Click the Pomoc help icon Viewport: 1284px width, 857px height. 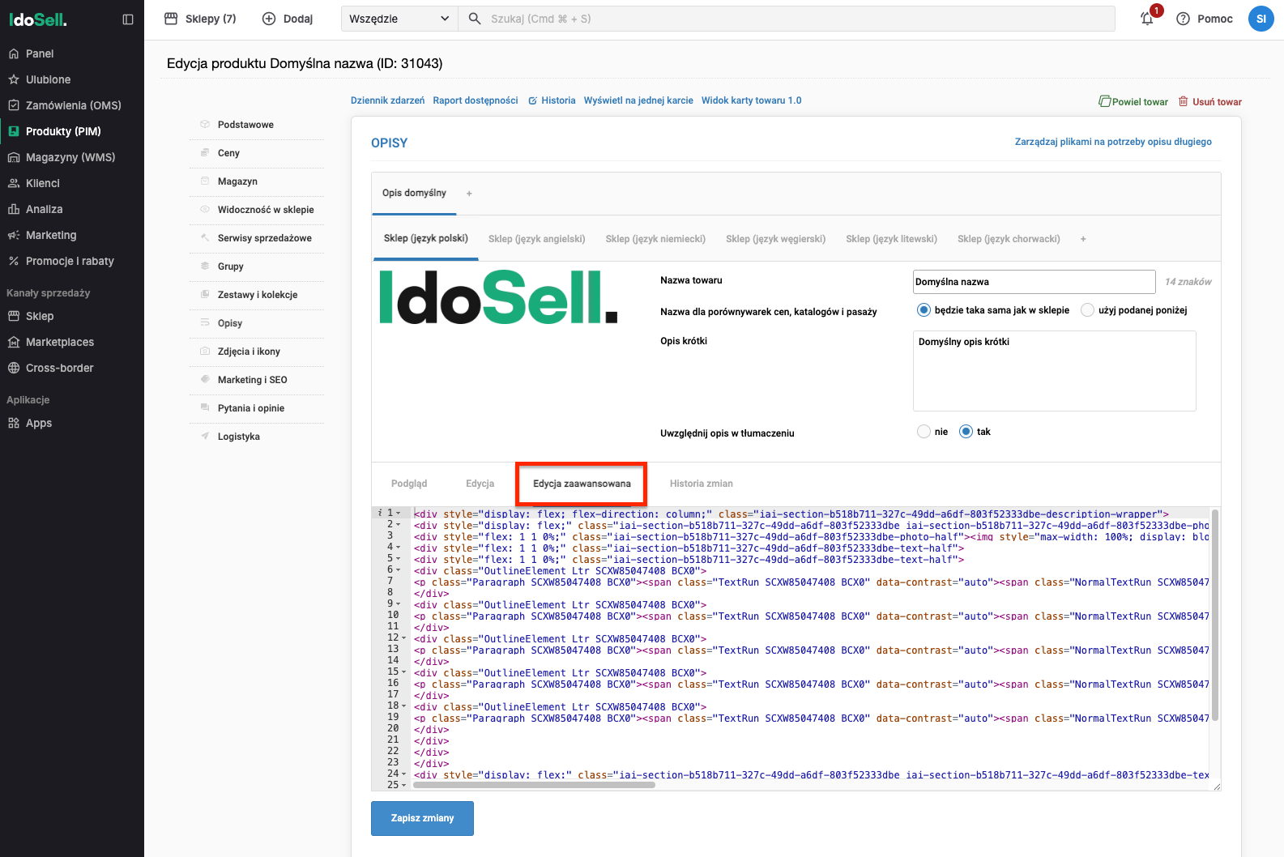[x=1183, y=19]
